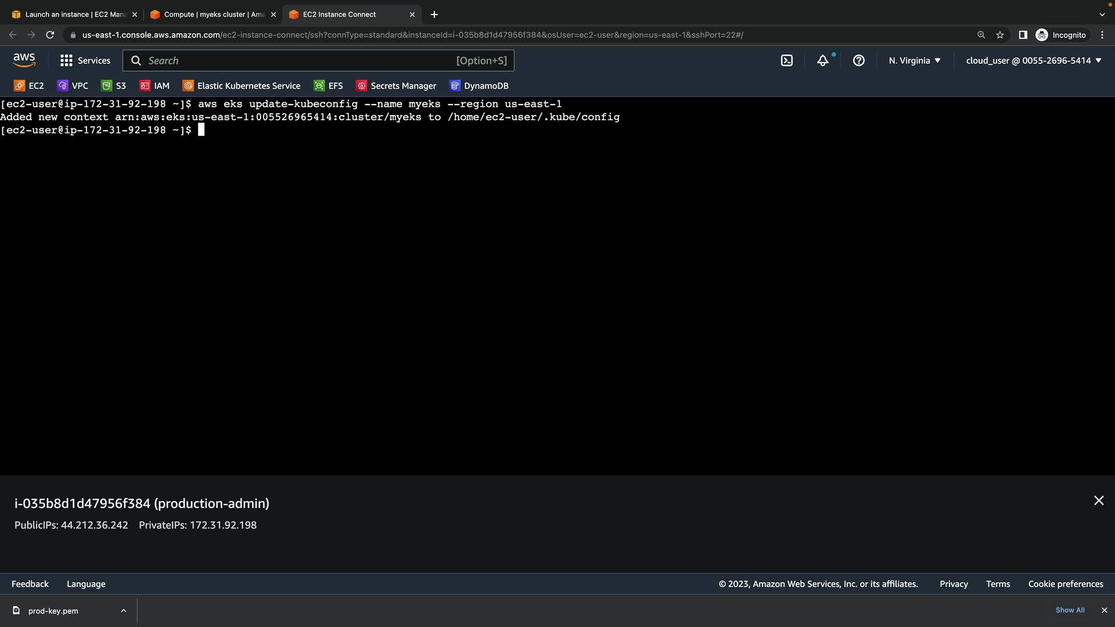Switch to Launch an instance tab
Image resolution: width=1115 pixels, height=627 pixels.
pyautogui.click(x=74, y=15)
